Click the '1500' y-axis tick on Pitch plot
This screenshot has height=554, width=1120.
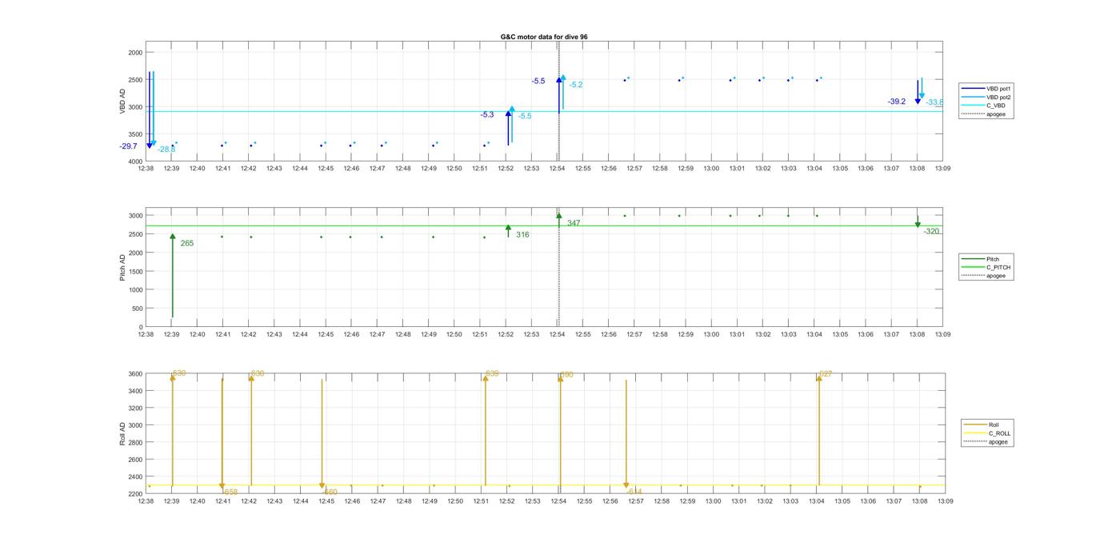pos(135,272)
